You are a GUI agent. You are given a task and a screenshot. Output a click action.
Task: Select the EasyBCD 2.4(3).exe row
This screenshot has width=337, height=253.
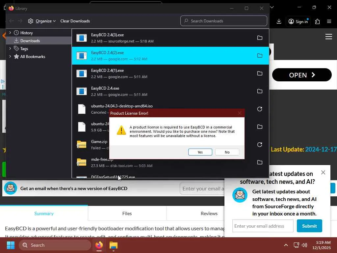(170, 38)
